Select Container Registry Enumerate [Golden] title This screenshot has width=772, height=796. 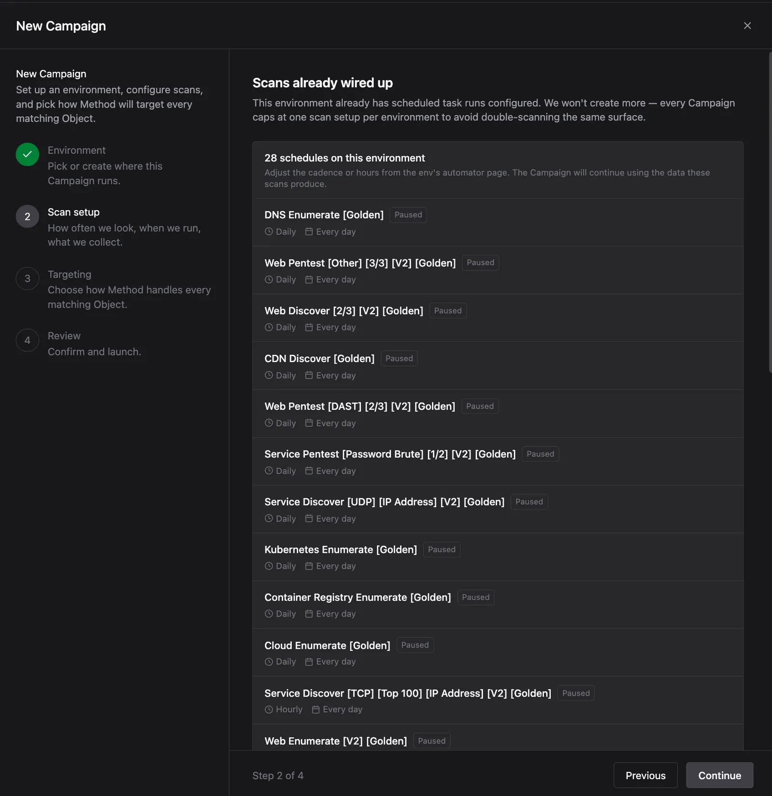[x=358, y=597]
